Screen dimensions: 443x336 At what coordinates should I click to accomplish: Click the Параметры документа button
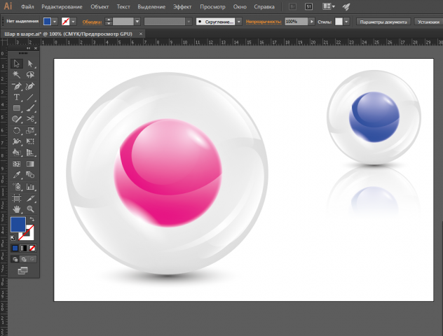(x=383, y=22)
